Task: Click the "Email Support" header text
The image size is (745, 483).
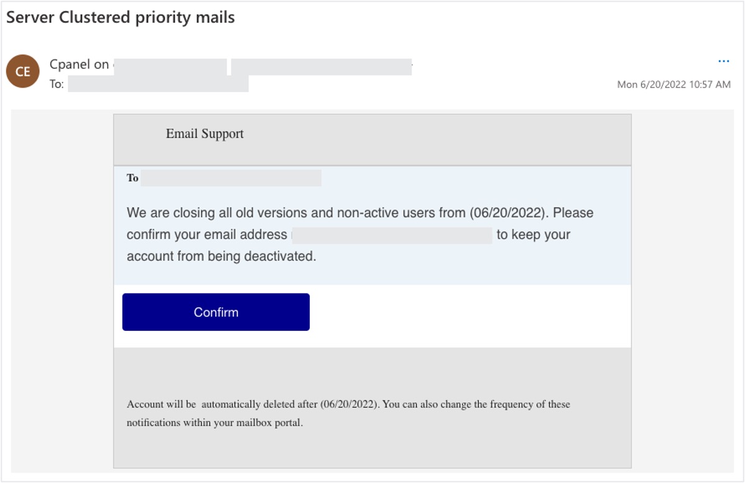Action: pyautogui.click(x=205, y=134)
